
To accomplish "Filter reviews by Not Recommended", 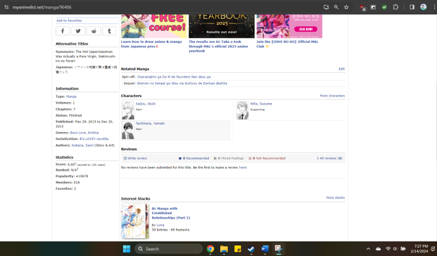I will (267, 158).
